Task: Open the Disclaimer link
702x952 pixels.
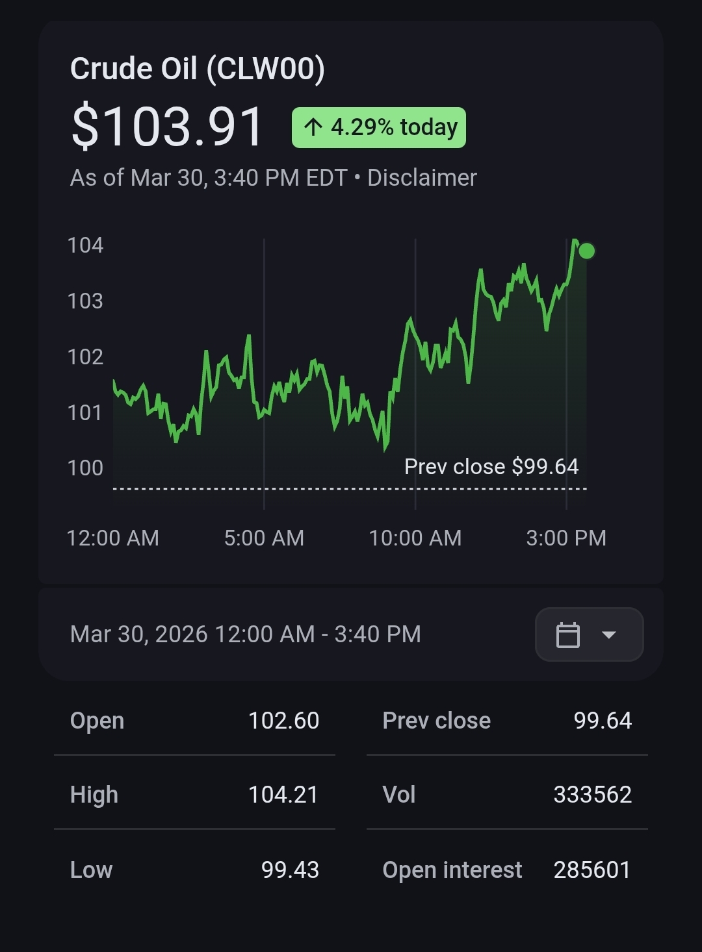Action: pos(422,178)
